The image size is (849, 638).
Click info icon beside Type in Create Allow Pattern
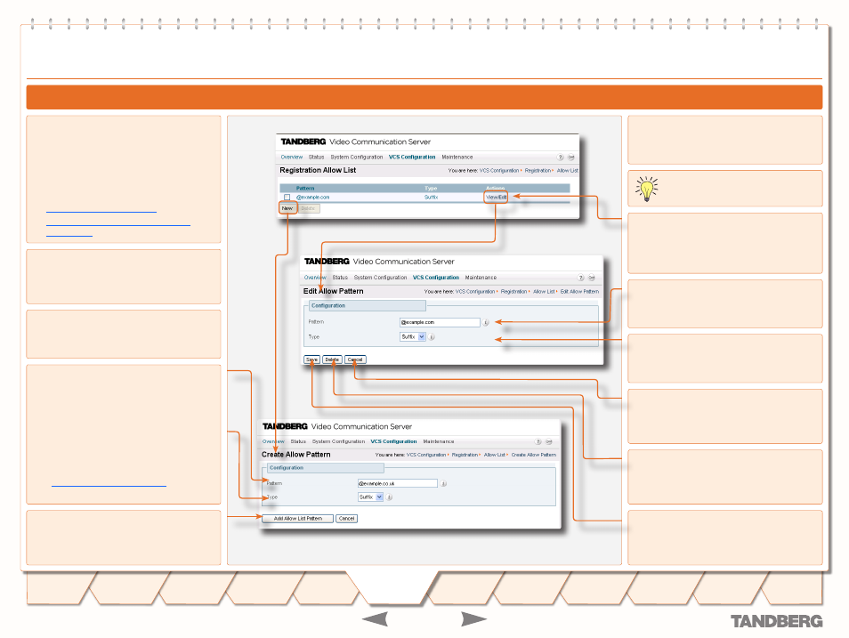[x=389, y=497]
